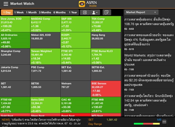Open the bottom NEWS ticker headline
This screenshot has width=175, height=127.
(43, 122)
